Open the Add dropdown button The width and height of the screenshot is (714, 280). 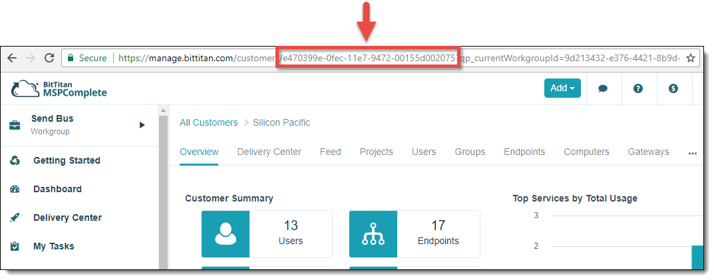click(x=562, y=88)
